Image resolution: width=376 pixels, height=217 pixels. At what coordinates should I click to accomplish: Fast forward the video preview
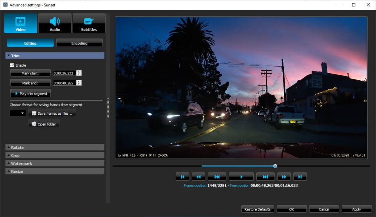click(x=284, y=176)
